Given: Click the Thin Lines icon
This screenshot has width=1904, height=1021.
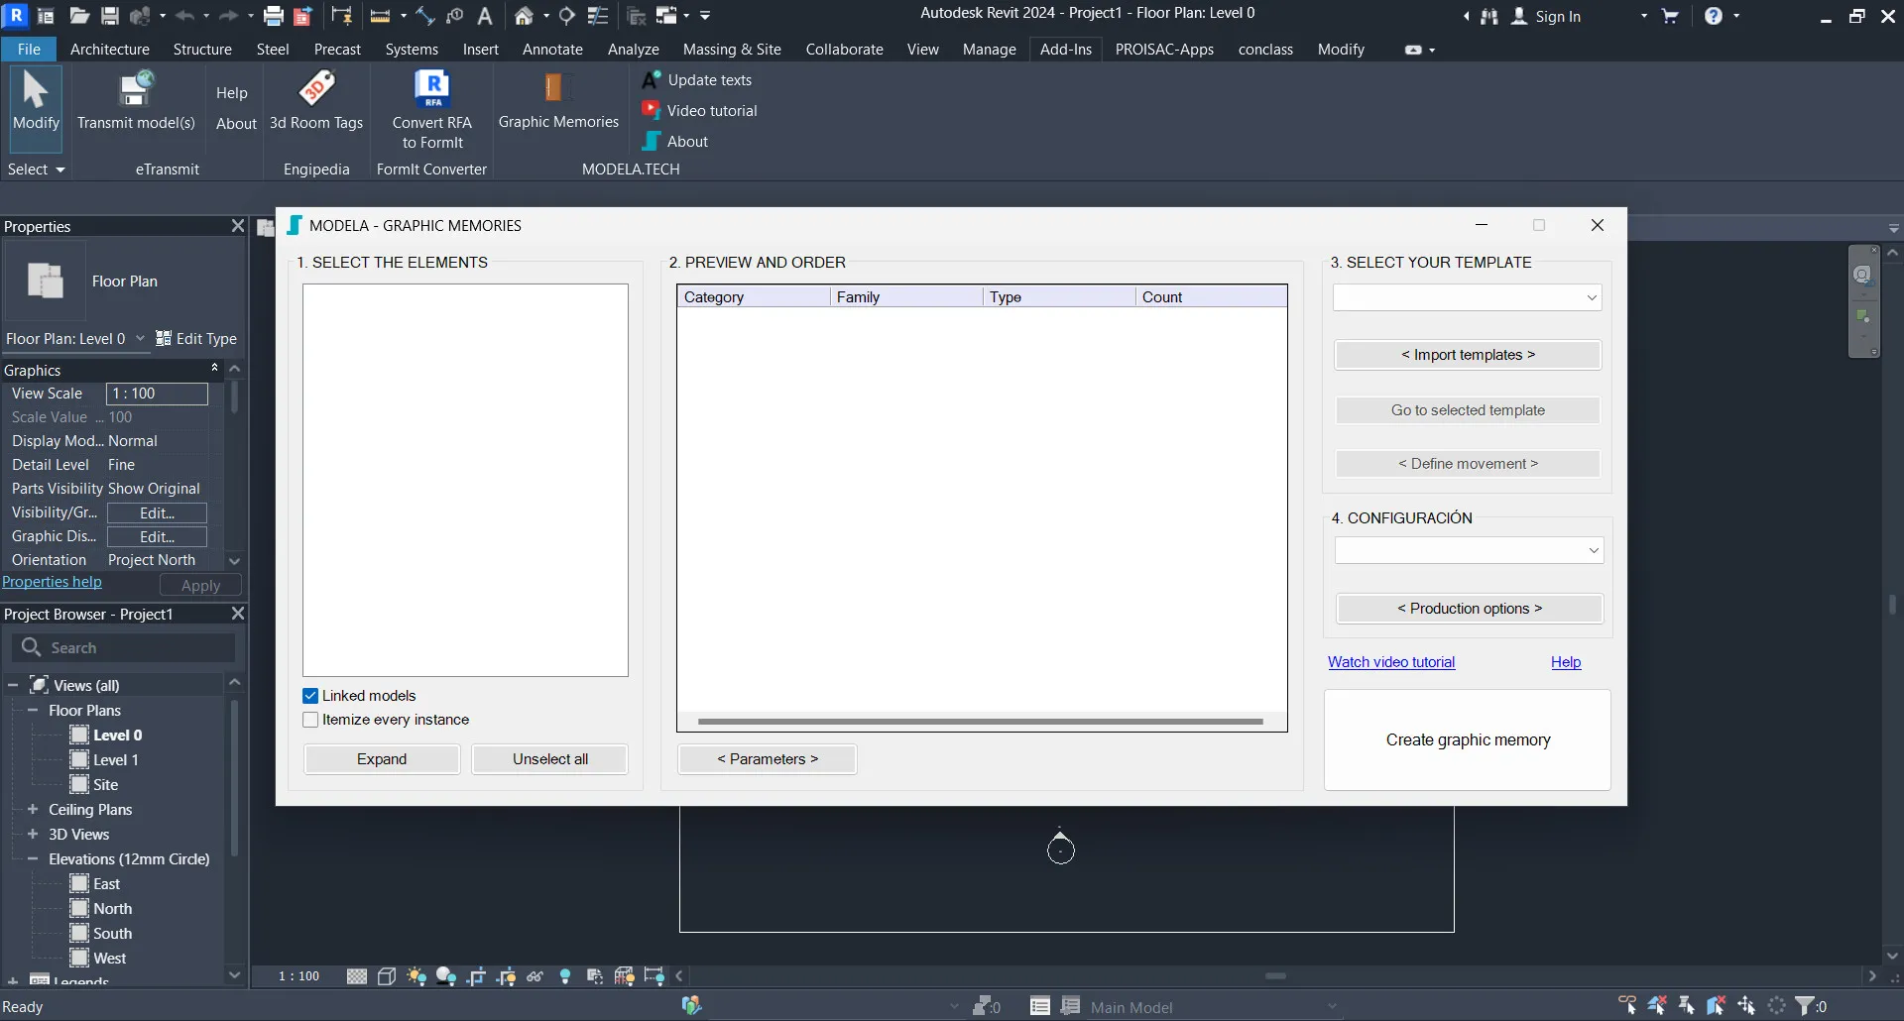Looking at the screenshot, I should [598, 16].
